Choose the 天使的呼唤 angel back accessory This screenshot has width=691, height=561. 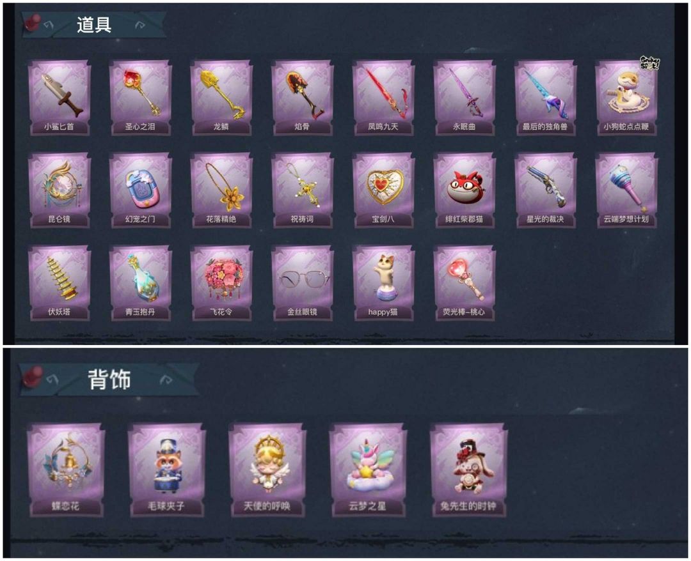(267, 470)
